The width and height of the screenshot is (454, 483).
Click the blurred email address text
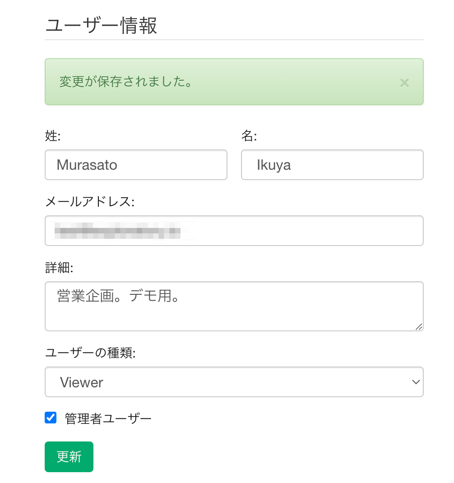(117, 231)
